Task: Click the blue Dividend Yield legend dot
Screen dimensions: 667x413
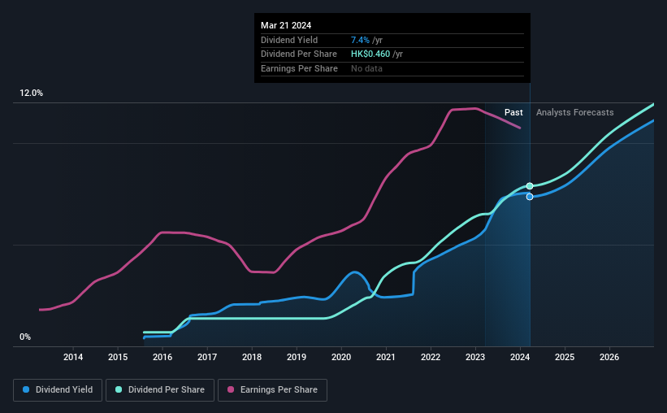Action: click(26, 389)
